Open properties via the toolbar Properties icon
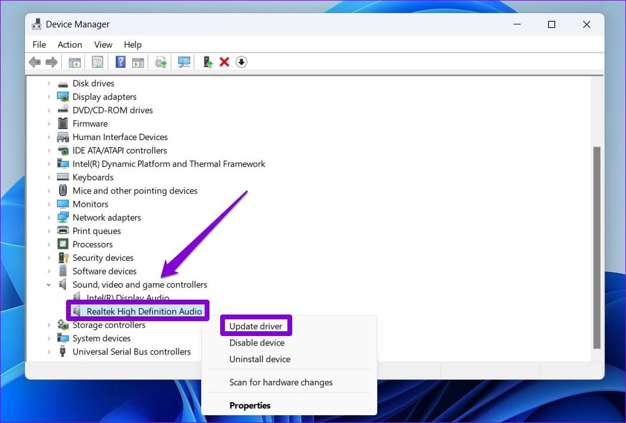The height and width of the screenshot is (423, 626). point(97,61)
